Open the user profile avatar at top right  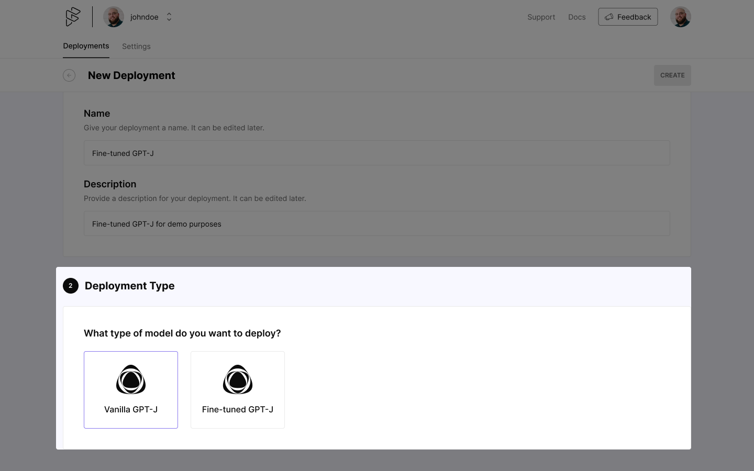pos(680,17)
